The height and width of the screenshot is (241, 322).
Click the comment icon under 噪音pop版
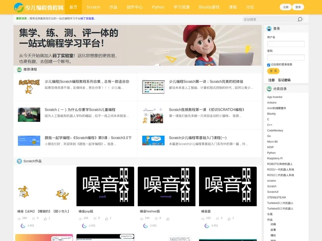point(95,218)
